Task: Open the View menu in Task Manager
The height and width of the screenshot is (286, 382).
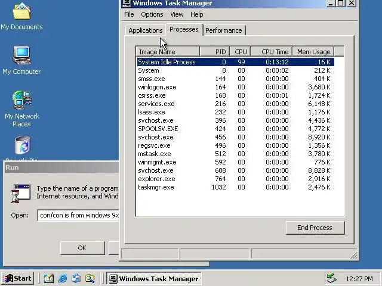Action: pyautogui.click(x=177, y=14)
